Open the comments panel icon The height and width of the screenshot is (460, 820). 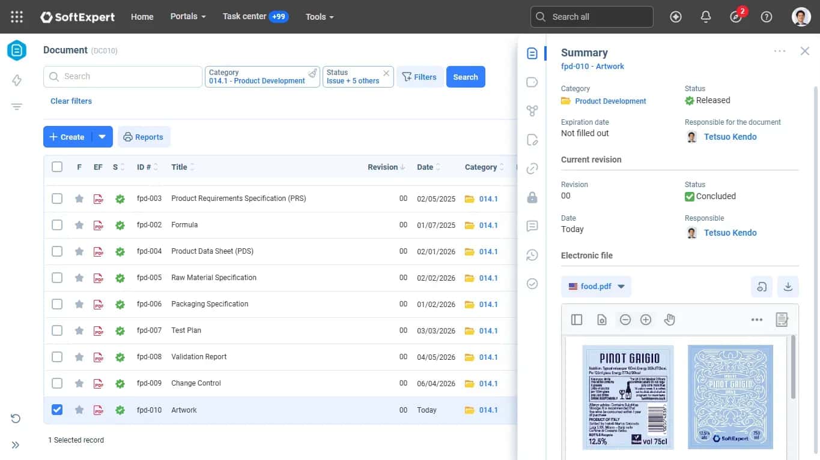coord(532,226)
